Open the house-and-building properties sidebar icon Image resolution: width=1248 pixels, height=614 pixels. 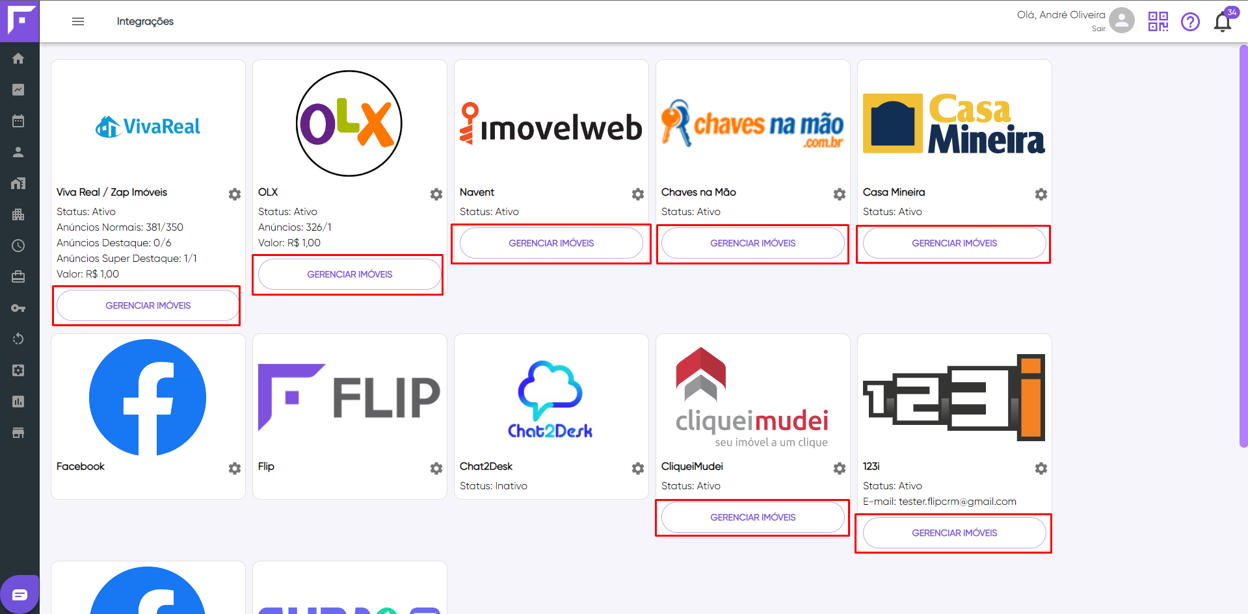click(x=18, y=183)
